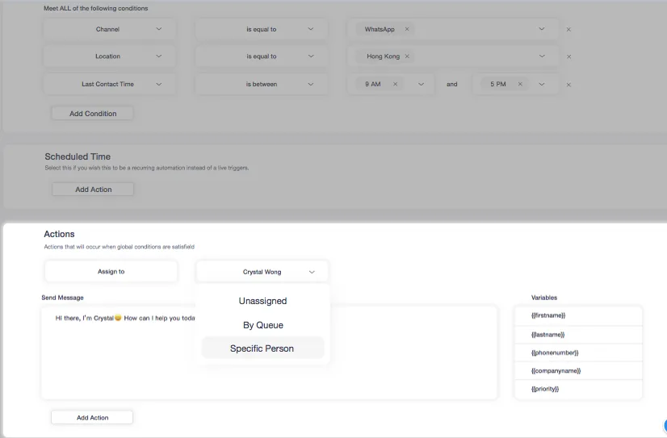Click the Actions section heading

59,234
